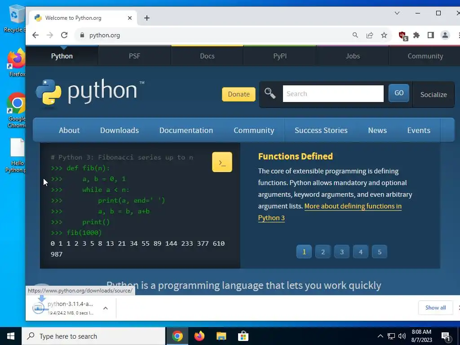Click the address bar showing python.org

(x=211, y=35)
